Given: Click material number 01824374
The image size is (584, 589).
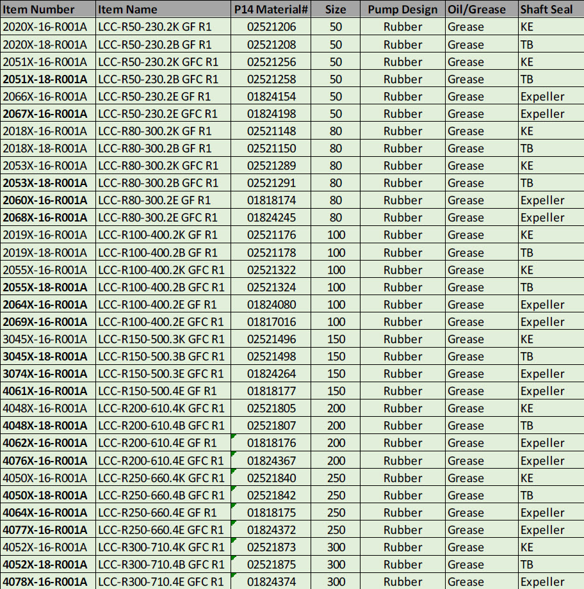Looking at the screenshot, I should pyautogui.click(x=271, y=581).
